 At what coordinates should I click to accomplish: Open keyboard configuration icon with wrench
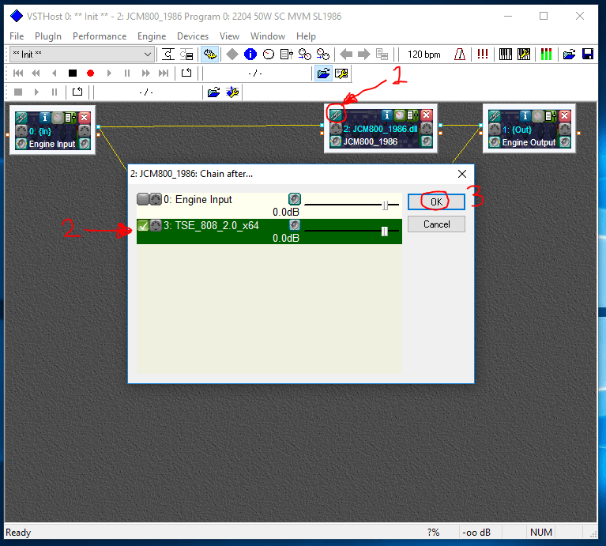pyautogui.click(x=524, y=54)
